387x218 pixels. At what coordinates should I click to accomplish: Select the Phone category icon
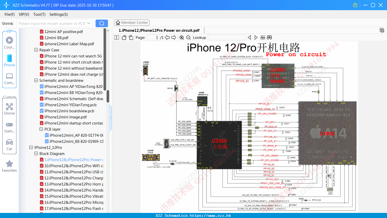click(x=9, y=60)
